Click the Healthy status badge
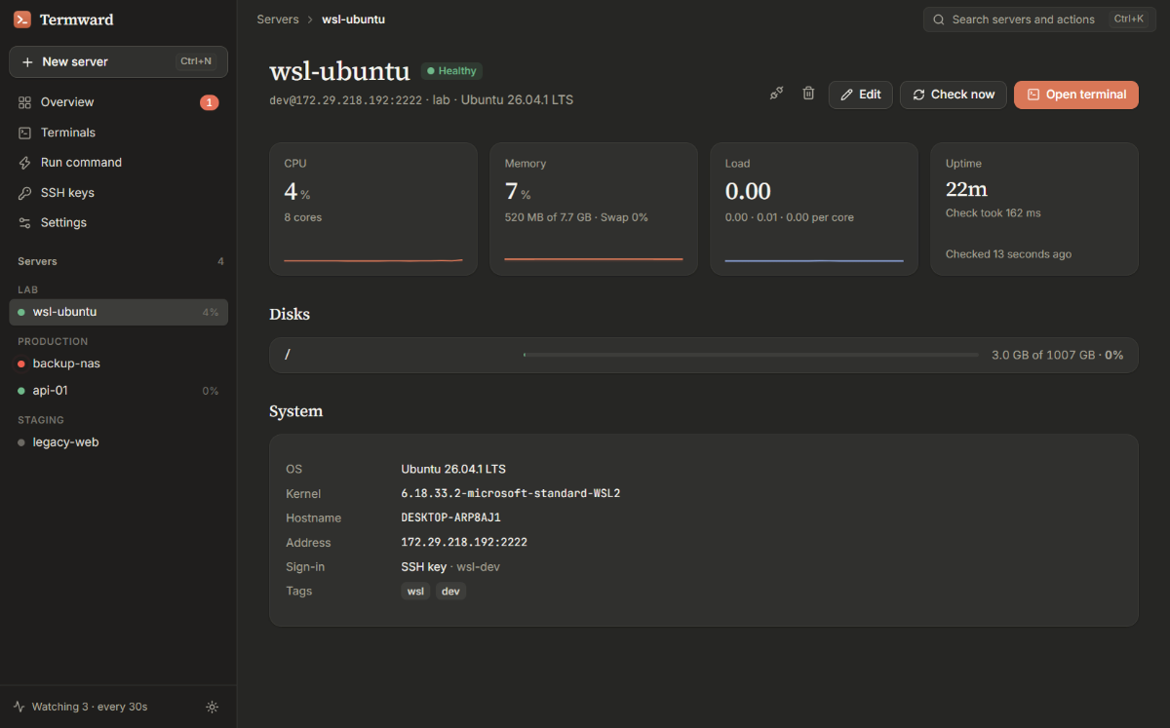 coord(451,71)
